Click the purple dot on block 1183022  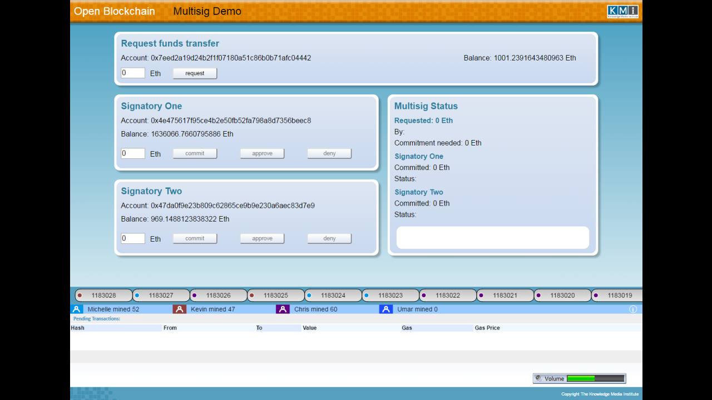423,295
